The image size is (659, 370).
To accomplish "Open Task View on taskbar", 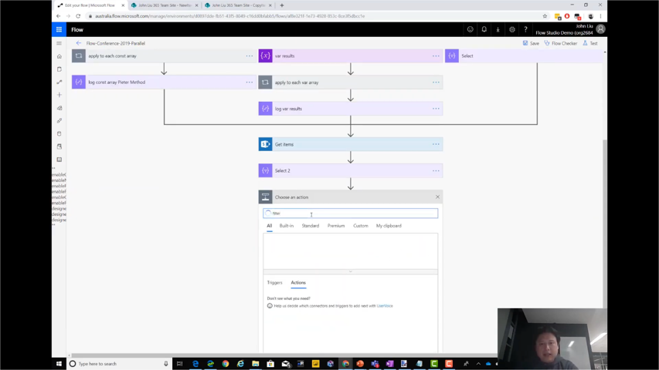I will pos(179,364).
